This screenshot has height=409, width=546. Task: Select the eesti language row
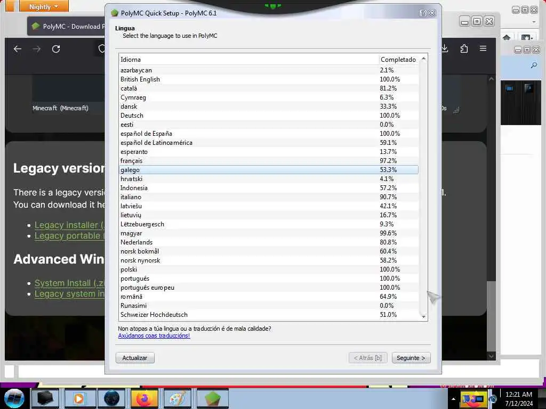point(269,125)
